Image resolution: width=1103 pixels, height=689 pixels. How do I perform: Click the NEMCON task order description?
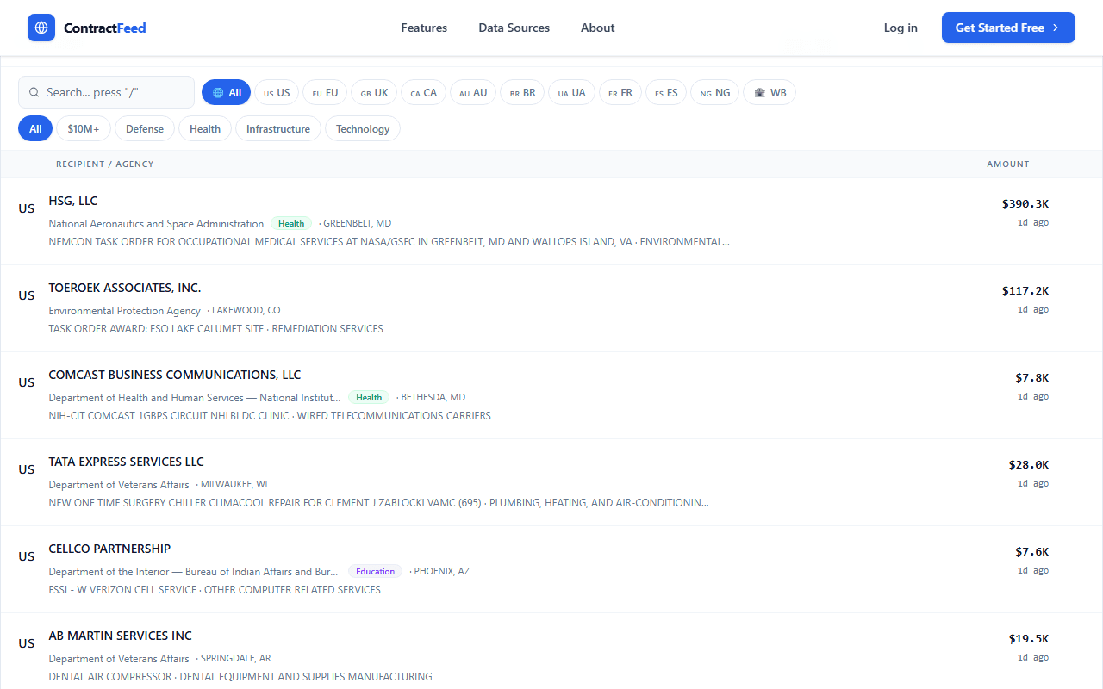click(389, 242)
